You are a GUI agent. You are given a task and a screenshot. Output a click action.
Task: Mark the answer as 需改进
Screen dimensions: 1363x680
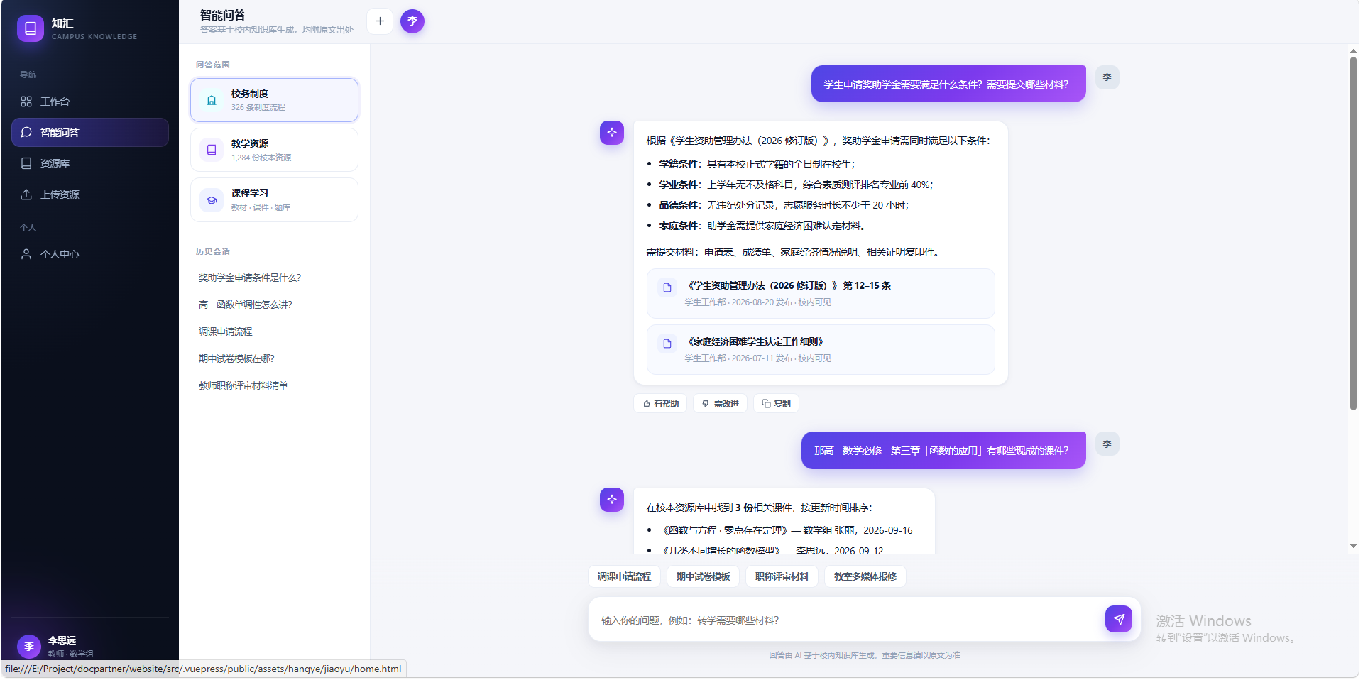[720, 403]
